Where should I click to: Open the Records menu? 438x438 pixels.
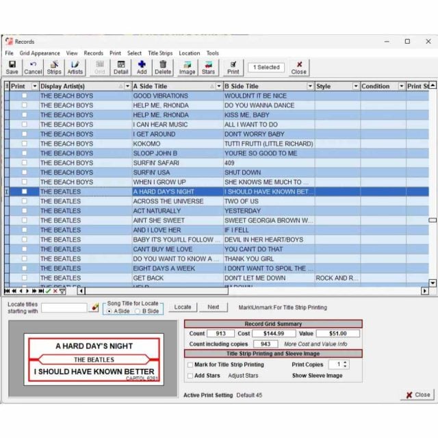94,53
